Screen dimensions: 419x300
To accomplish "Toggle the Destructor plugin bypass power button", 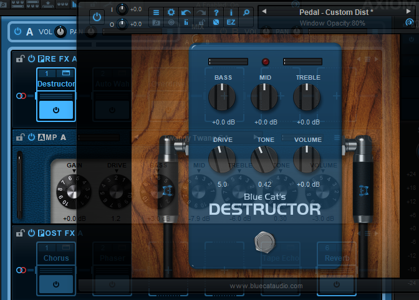I will [x=97, y=17].
